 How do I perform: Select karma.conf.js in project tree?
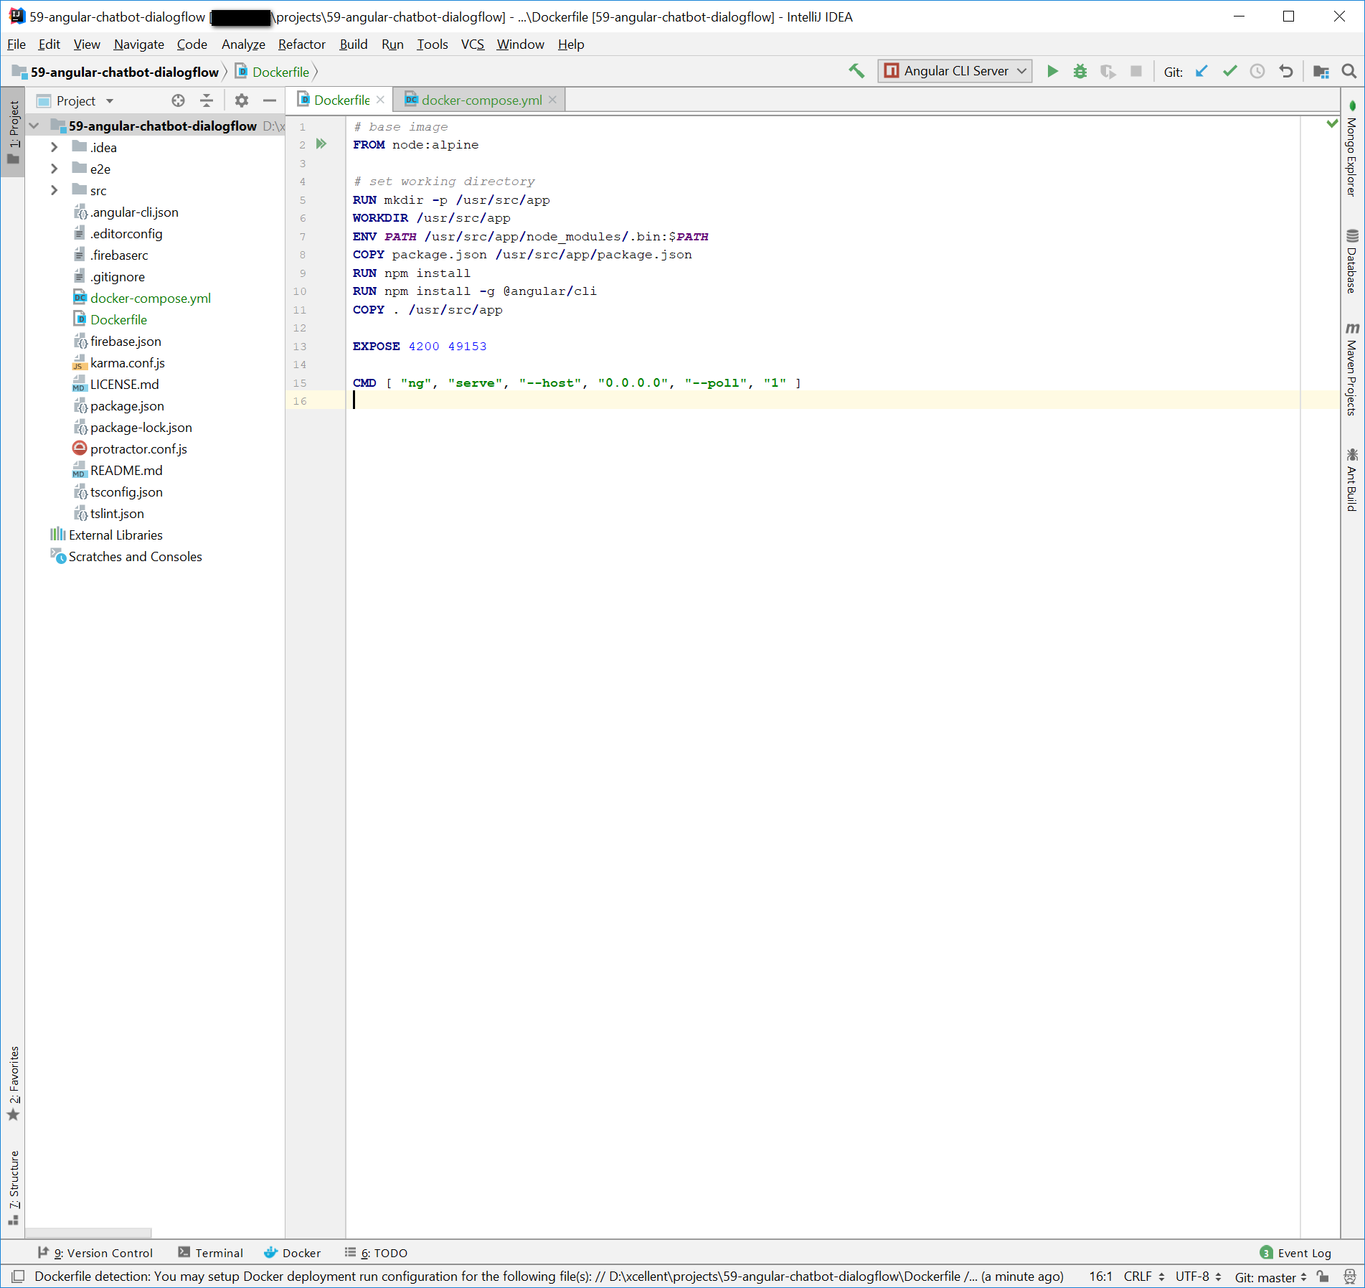point(128,363)
